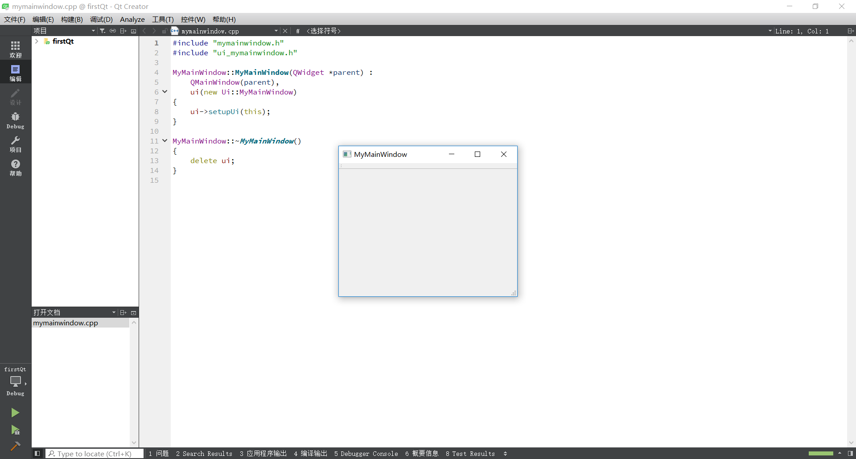Click the green build progress bar
The height and width of the screenshot is (459, 856).
[x=820, y=454]
